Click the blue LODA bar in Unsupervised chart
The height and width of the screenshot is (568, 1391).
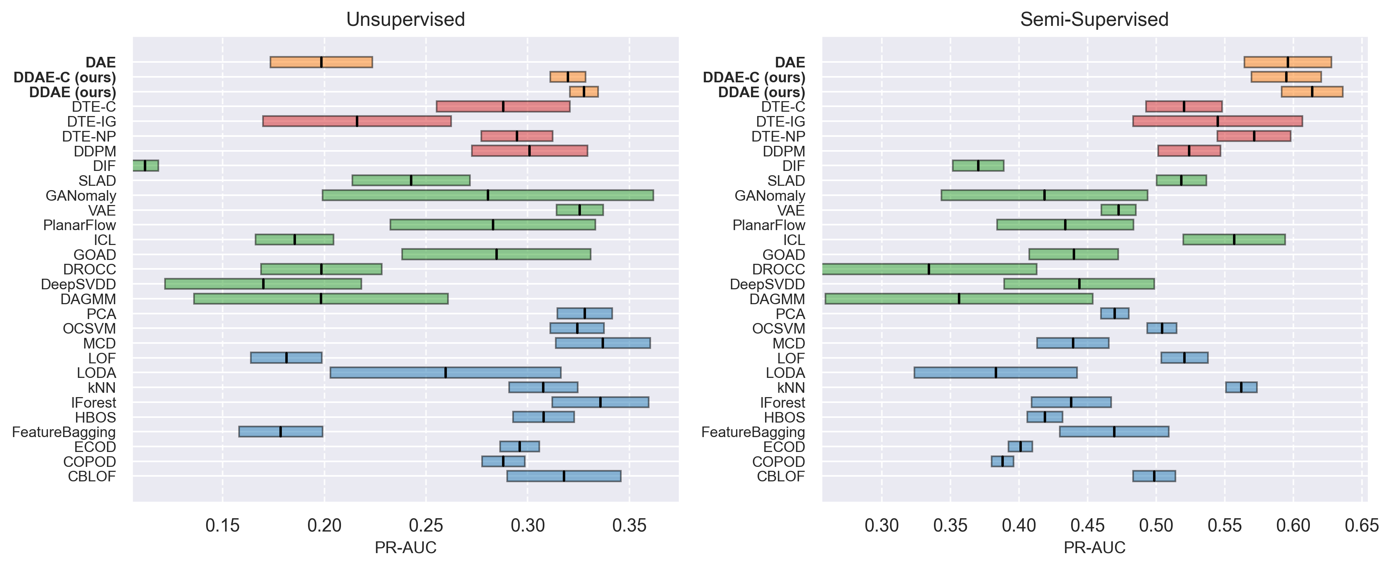445,372
